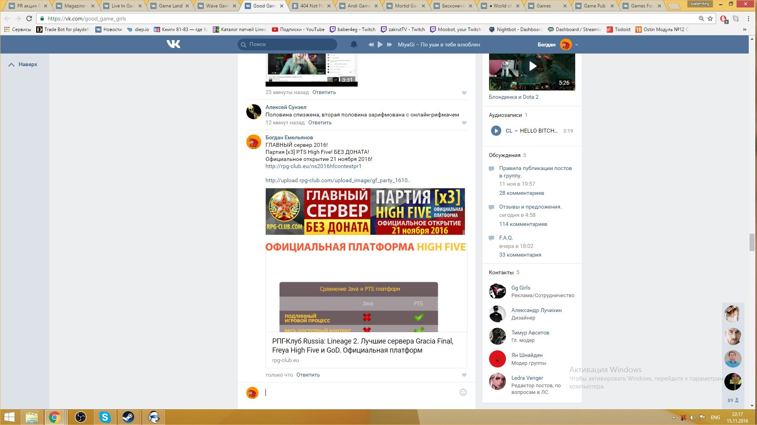This screenshot has width=757, height=425.
Task: Like Алексей Сунзел's comment with the heart
Action: [464, 123]
